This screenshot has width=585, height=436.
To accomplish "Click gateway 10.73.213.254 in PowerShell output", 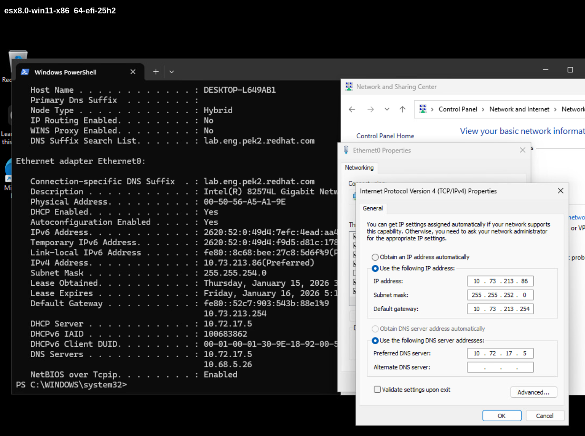I will [235, 313].
